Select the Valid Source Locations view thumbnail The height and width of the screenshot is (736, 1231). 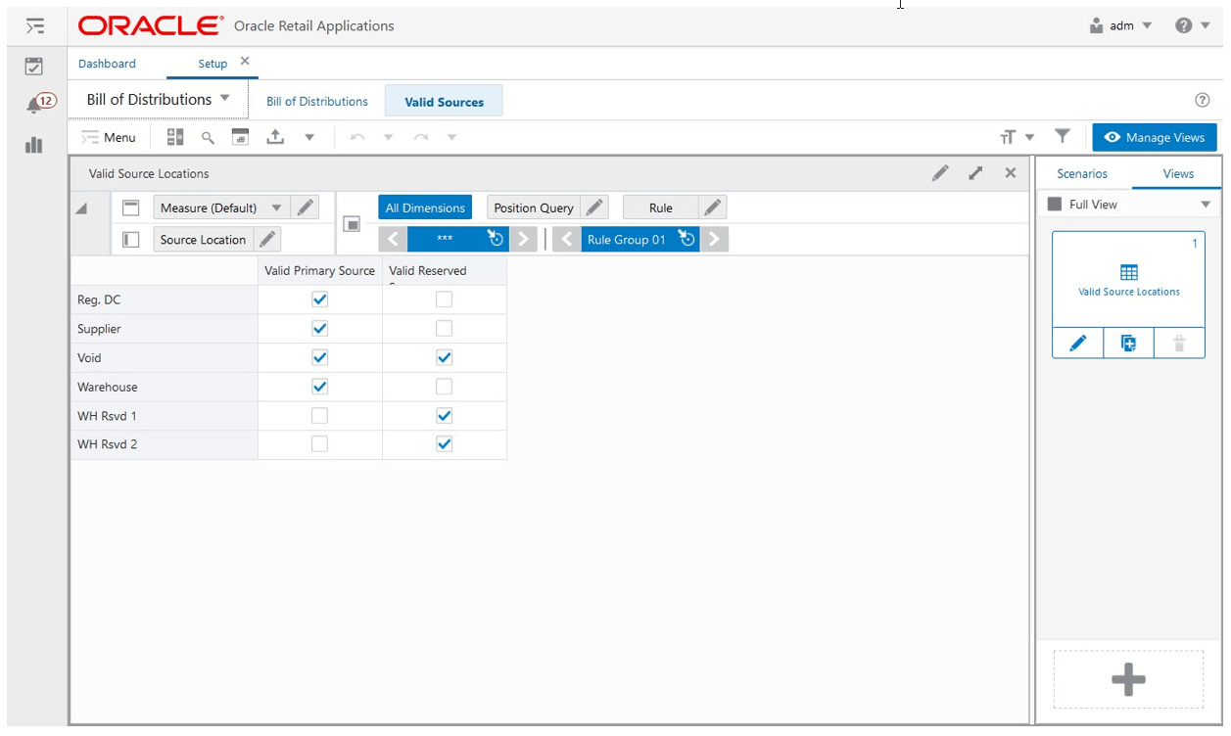point(1128,279)
